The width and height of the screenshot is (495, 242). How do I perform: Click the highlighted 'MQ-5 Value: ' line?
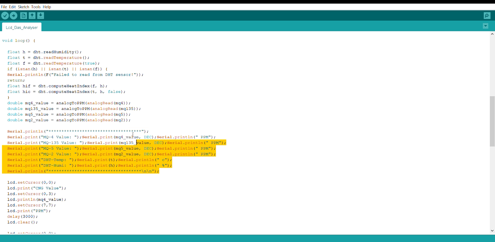(x=111, y=148)
